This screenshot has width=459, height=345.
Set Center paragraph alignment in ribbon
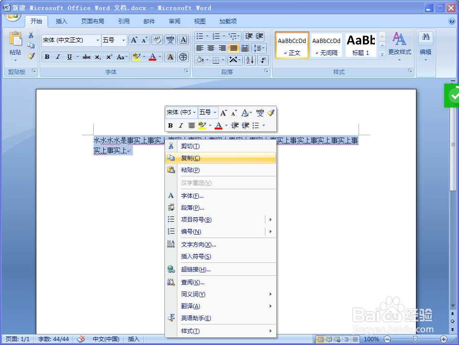pyautogui.click(x=211, y=48)
